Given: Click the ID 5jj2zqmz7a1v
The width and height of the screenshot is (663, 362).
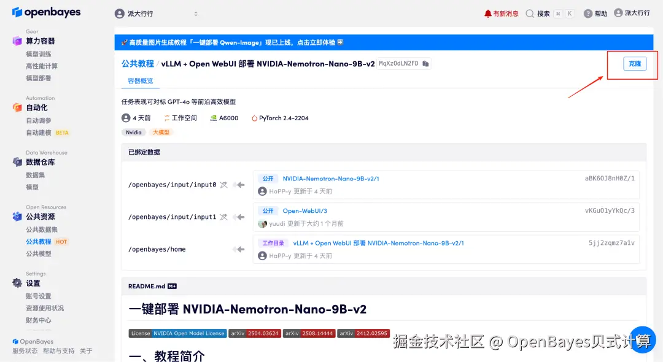Looking at the screenshot, I should tap(611, 243).
